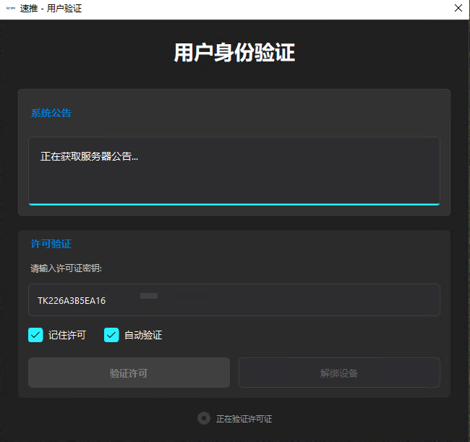The width and height of the screenshot is (470, 442).
Task: Toggle the 自动验证 checkbox
Action: [x=111, y=335]
